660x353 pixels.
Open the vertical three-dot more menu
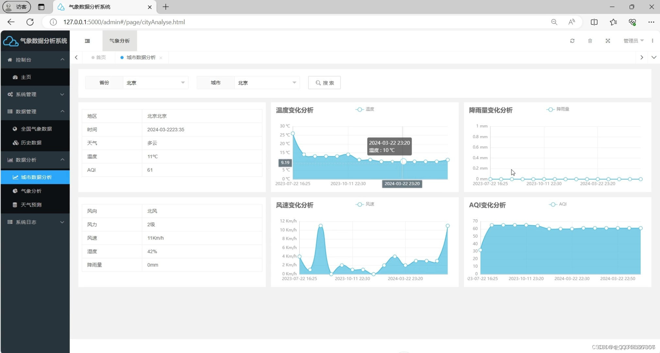652,41
